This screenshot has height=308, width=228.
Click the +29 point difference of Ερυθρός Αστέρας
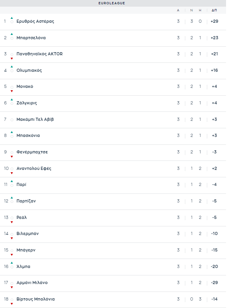(214, 21)
